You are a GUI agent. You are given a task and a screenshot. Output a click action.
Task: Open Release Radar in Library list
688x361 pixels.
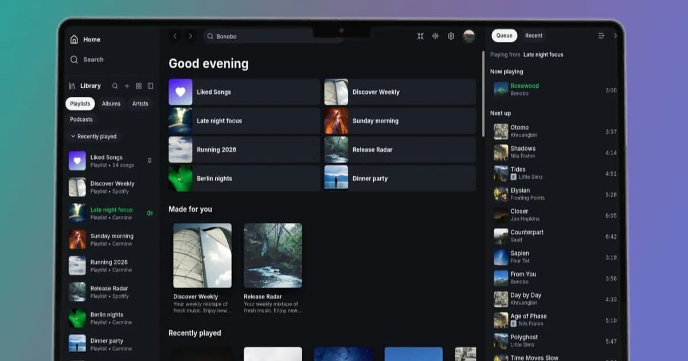tap(111, 292)
